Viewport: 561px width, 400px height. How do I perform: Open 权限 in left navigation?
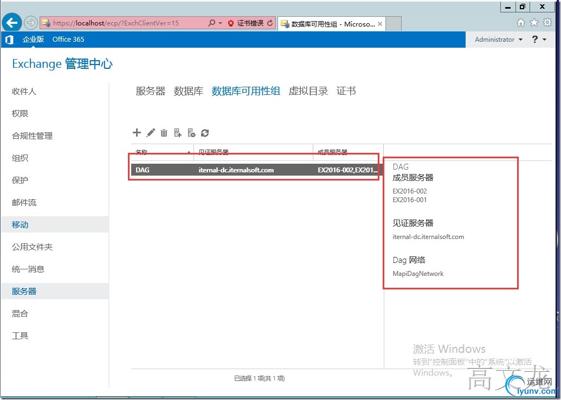click(20, 113)
